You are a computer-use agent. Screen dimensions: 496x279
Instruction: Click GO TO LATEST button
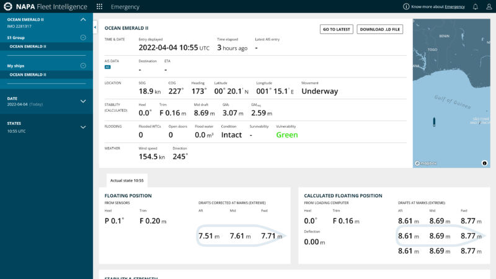pyautogui.click(x=336, y=29)
